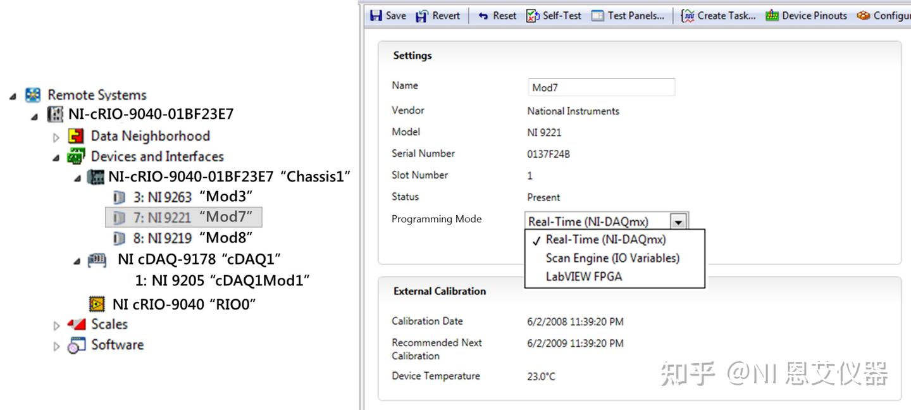The height and width of the screenshot is (410, 911).
Task: Click the Data Neighborhood label
Action: [151, 136]
